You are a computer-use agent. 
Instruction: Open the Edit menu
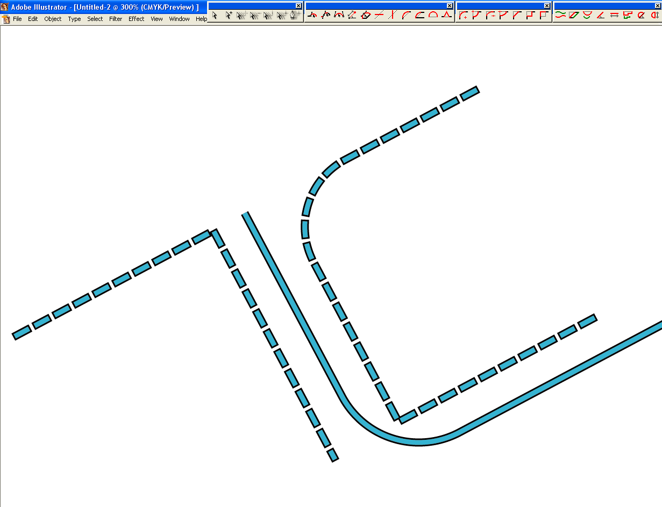click(33, 19)
